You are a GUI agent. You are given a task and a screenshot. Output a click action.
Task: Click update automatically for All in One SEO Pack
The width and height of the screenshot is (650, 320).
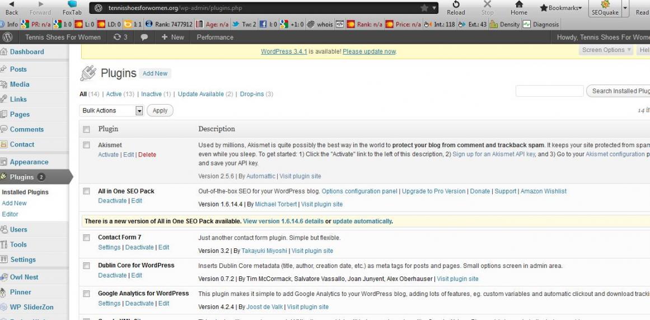362,221
